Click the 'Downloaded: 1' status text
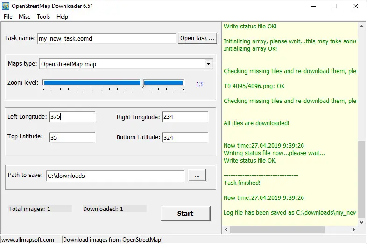Screen dimensions: 367x244 coord(103,209)
